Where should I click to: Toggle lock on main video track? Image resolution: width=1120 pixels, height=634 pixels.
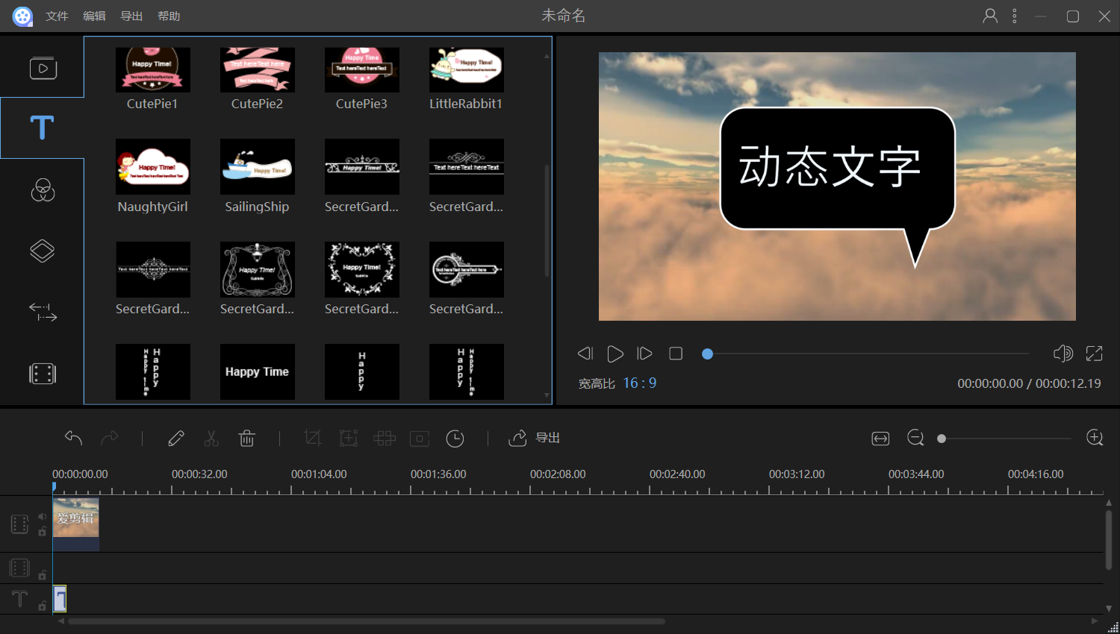[x=43, y=532]
